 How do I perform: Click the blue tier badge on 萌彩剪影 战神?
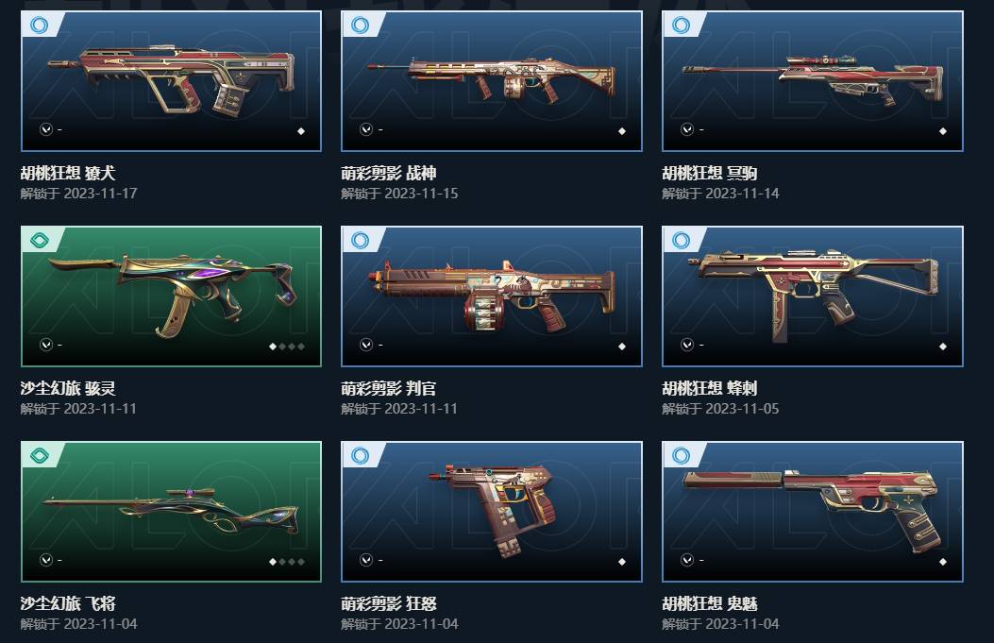click(360, 25)
